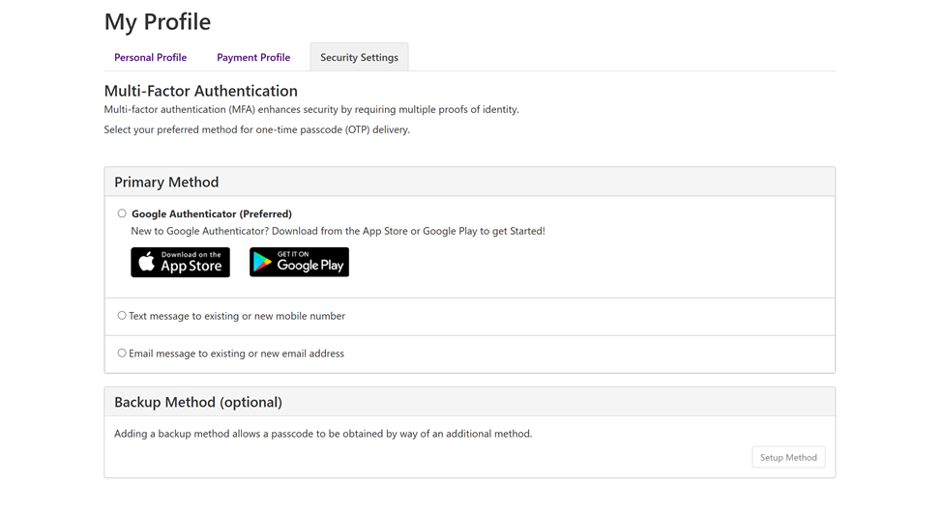Screen dimensions: 943x509
Task: Switch to the Payment Profile tab
Action: coord(253,58)
